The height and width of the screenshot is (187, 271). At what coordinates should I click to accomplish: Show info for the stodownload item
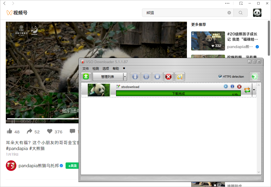(232, 86)
